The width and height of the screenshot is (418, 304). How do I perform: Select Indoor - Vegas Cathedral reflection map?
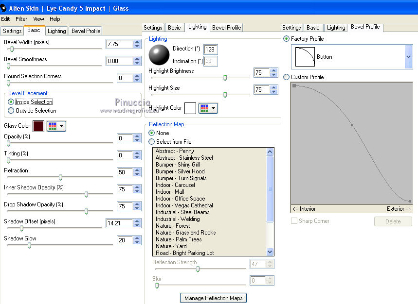(x=184, y=205)
